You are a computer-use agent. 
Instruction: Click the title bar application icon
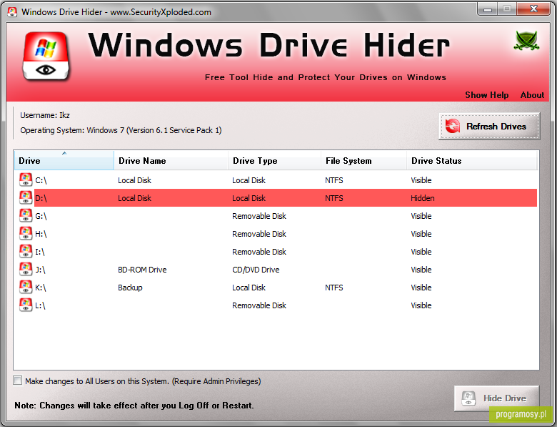[x=12, y=12]
